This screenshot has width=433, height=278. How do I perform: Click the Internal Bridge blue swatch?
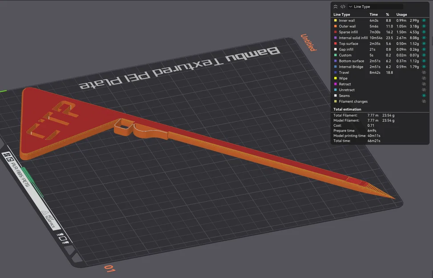[x=336, y=67]
